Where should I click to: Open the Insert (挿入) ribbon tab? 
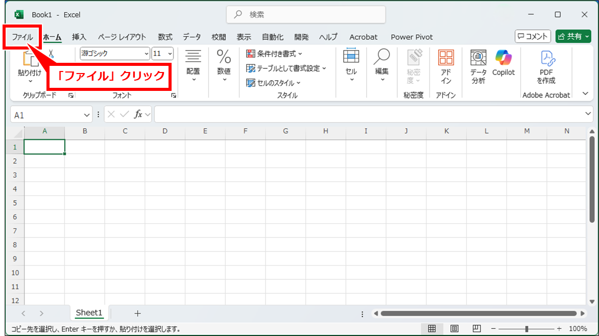click(x=79, y=37)
